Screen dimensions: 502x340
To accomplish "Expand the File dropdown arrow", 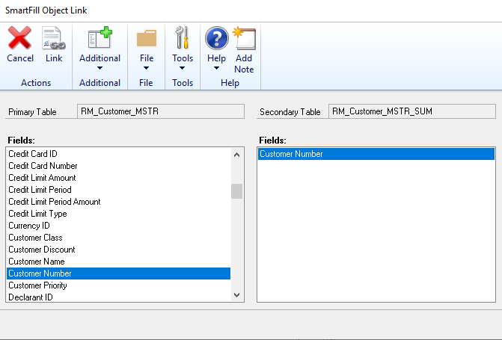I will pyautogui.click(x=147, y=68).
